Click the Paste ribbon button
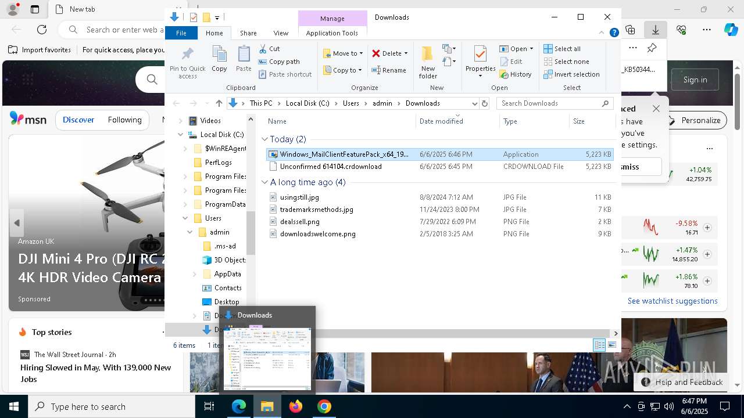Screen dimensions: 744x418 click(x=244, y=60)
